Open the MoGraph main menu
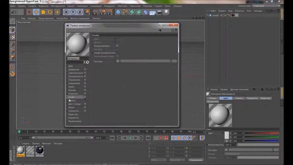 (122, 6)
